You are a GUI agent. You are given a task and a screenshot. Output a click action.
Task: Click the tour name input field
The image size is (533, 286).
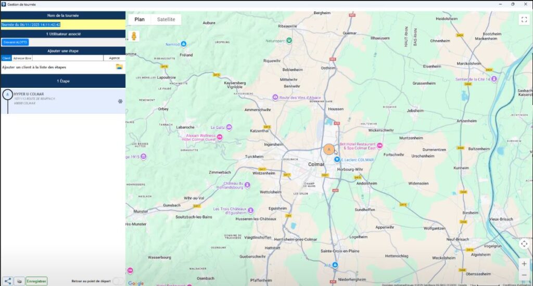pos(62,24)
